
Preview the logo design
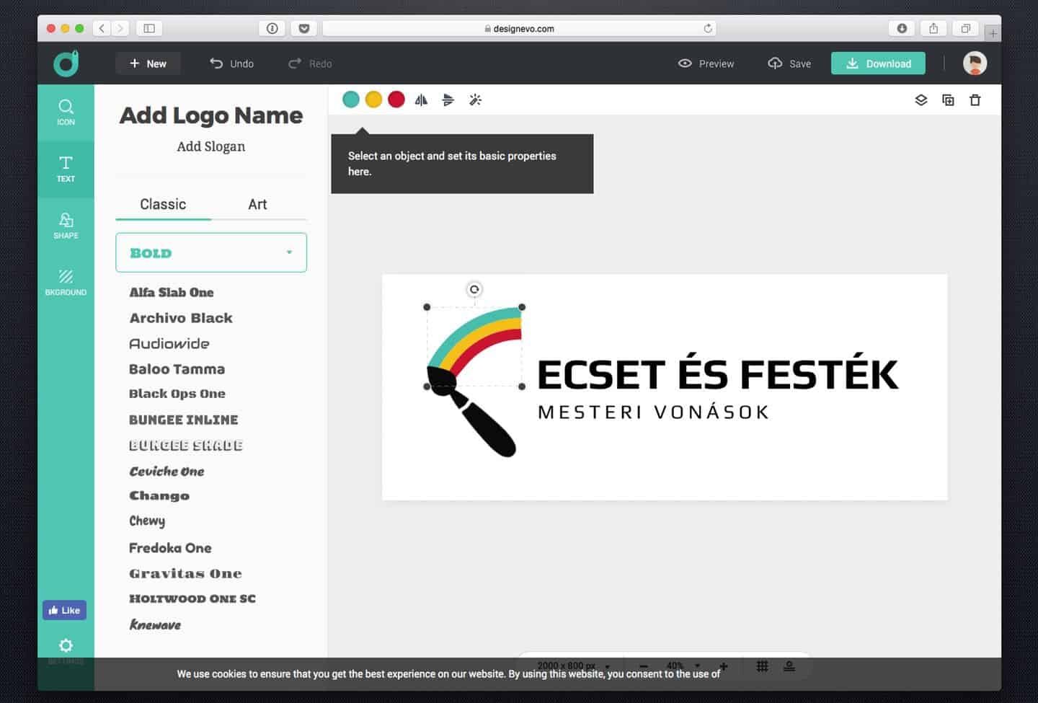(x=706, y=63)
